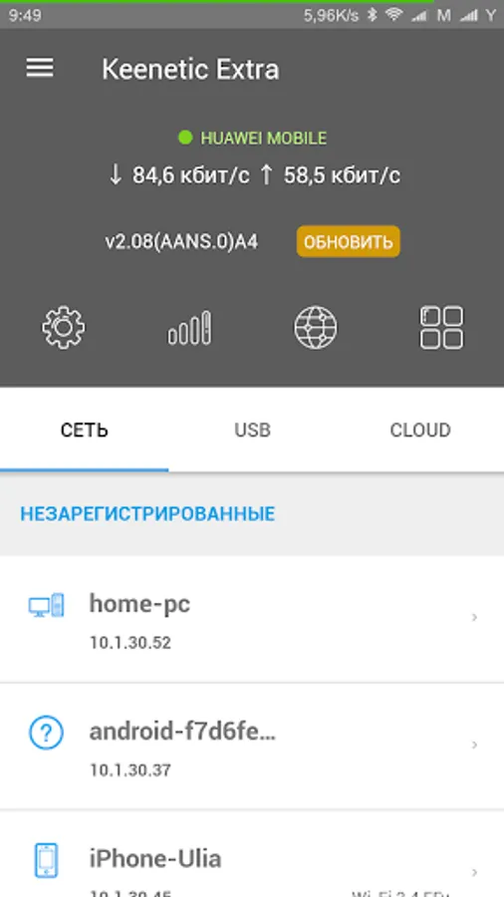Tap the ОБНОВИТЬ update button
This screenshot has height=897, width=504.
coord(348,242)
